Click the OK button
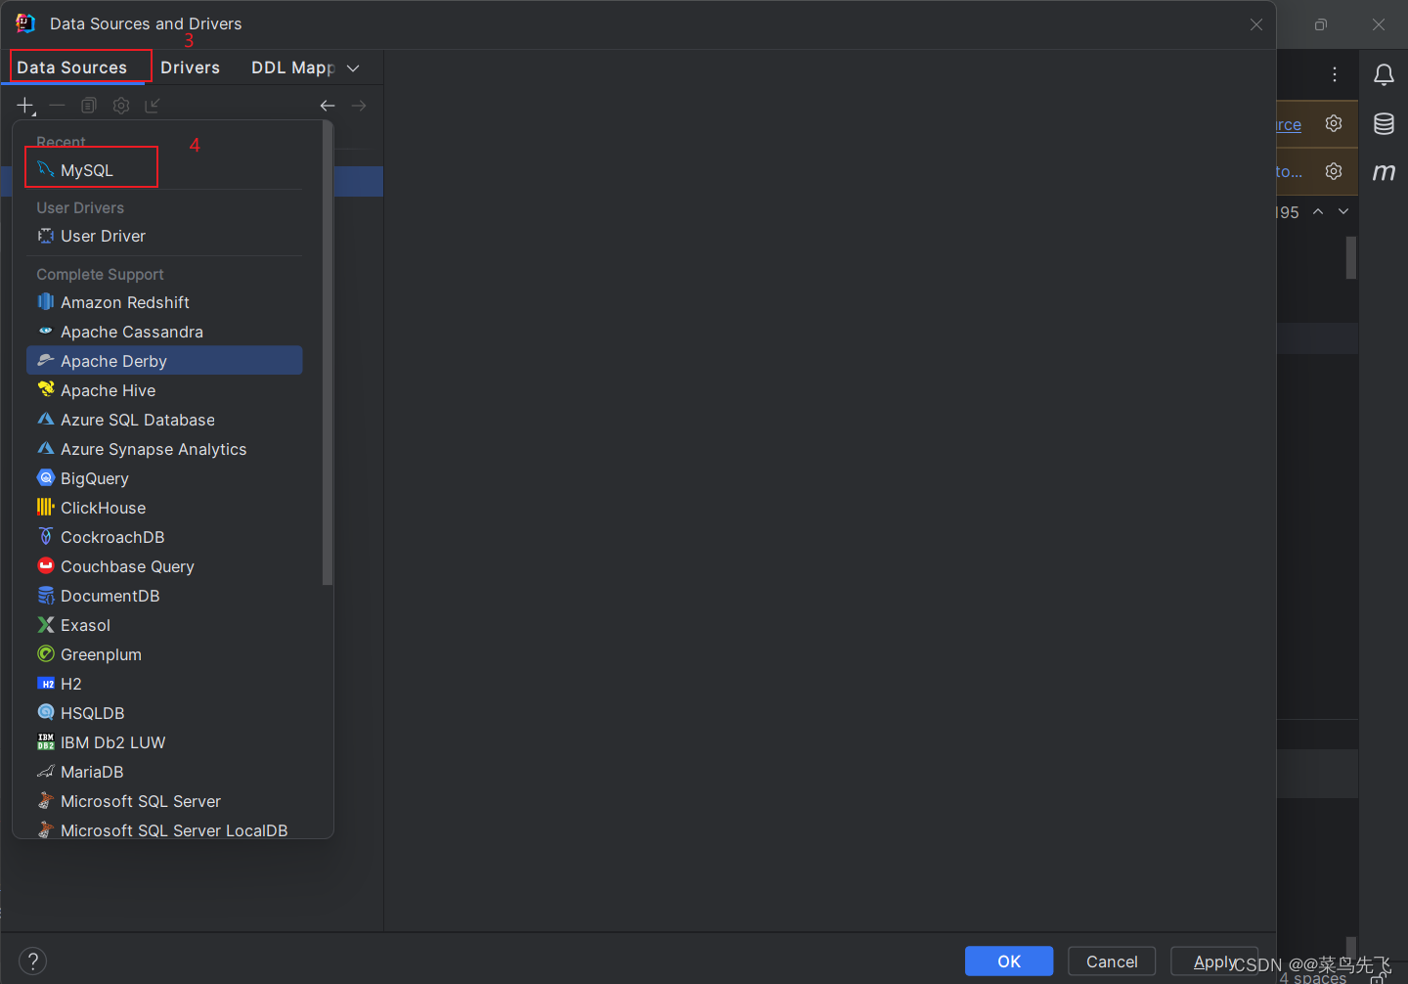 tap(1009, 962)
